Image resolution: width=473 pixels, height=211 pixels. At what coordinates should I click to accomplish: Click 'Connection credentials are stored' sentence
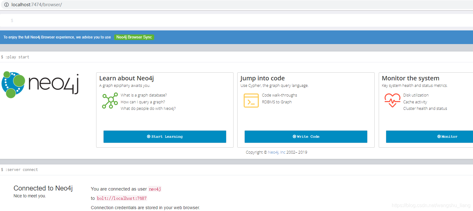[145, 208]
